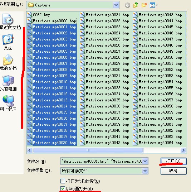Click the Back navigation arrow icon

click(x=127, y=5)
